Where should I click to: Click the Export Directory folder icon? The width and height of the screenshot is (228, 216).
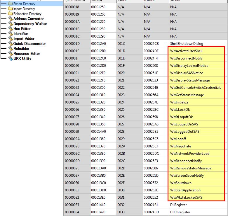click(x=10, y=4)
